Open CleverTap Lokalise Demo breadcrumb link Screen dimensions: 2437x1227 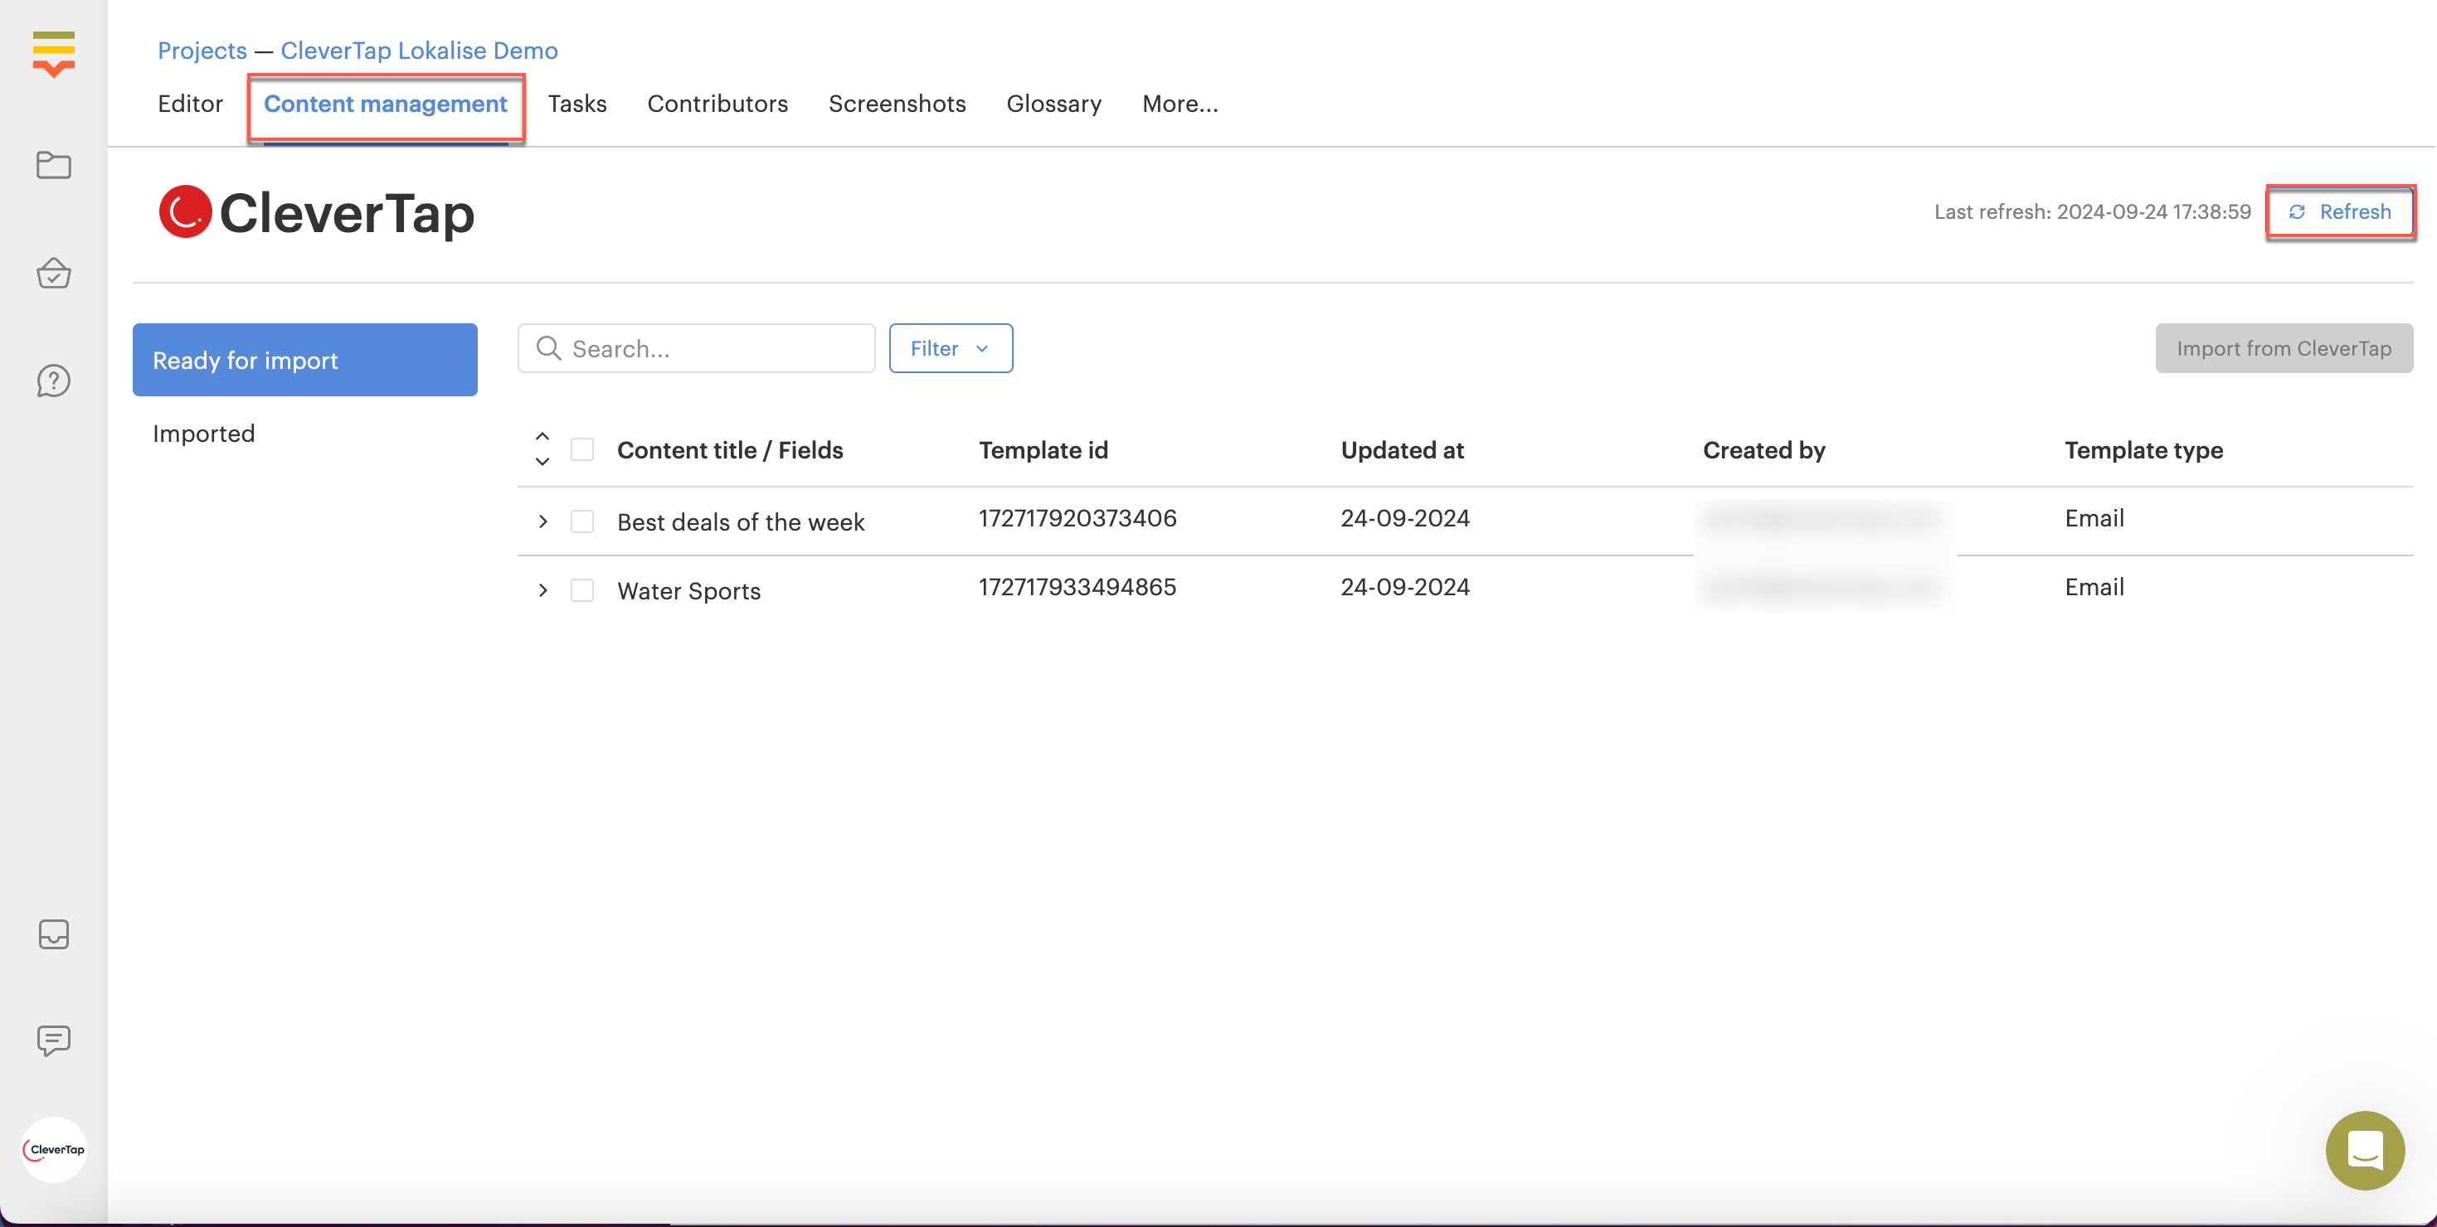tap(419, 50)
